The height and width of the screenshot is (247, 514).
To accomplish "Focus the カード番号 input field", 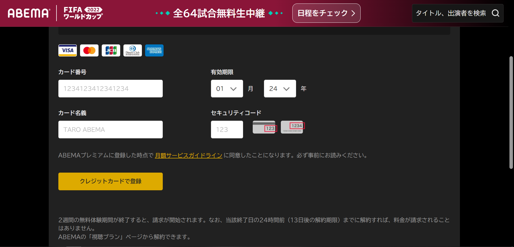I will 110,89.
